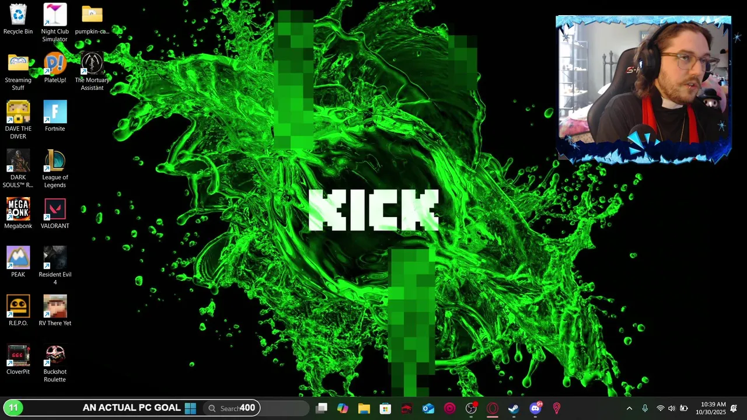747x420 pixels.
Task: Open the pink circular taskbar app
Action: pos(449,408)
